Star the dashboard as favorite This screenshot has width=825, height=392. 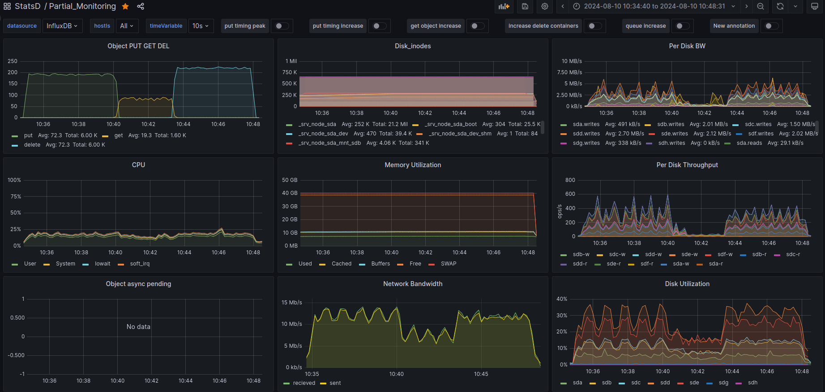coord(125,6)
